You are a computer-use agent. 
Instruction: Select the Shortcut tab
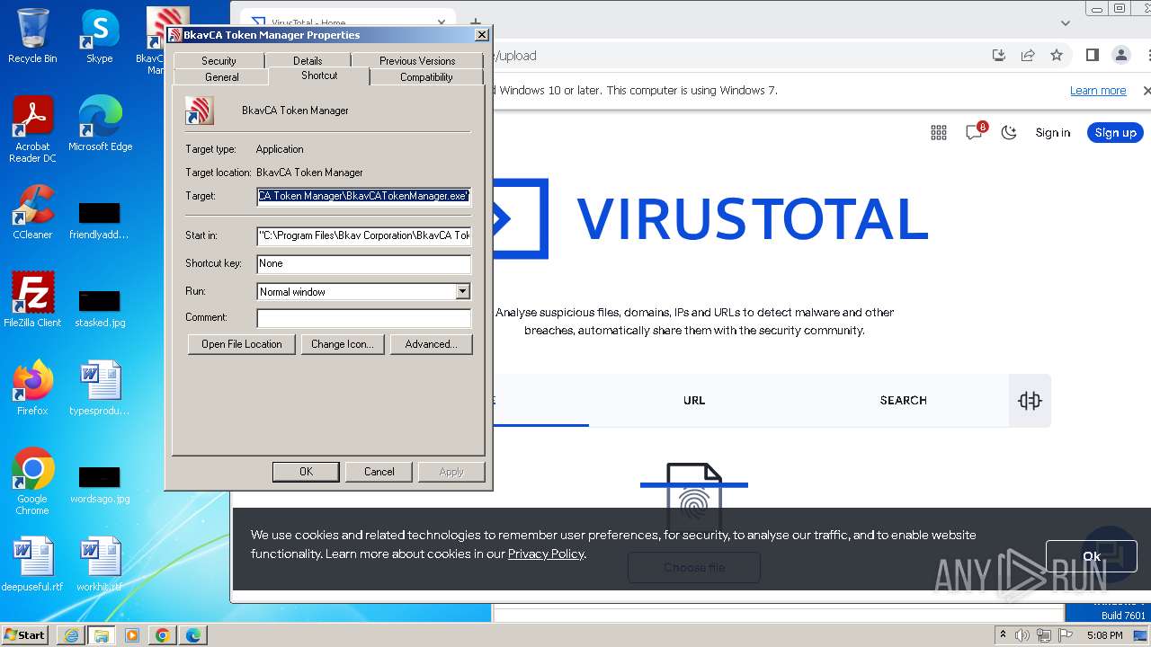pos(319,75)
